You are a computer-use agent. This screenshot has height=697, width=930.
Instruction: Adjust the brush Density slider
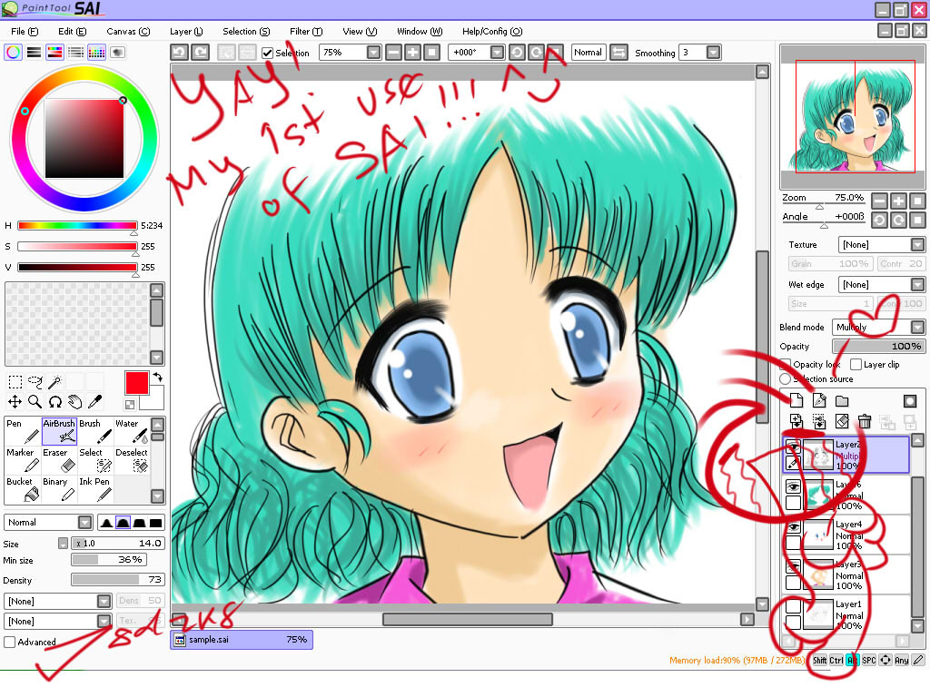117,580
